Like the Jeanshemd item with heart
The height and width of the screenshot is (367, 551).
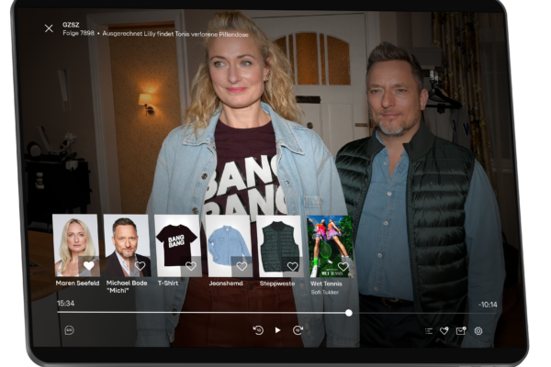(x=242, y=266)
